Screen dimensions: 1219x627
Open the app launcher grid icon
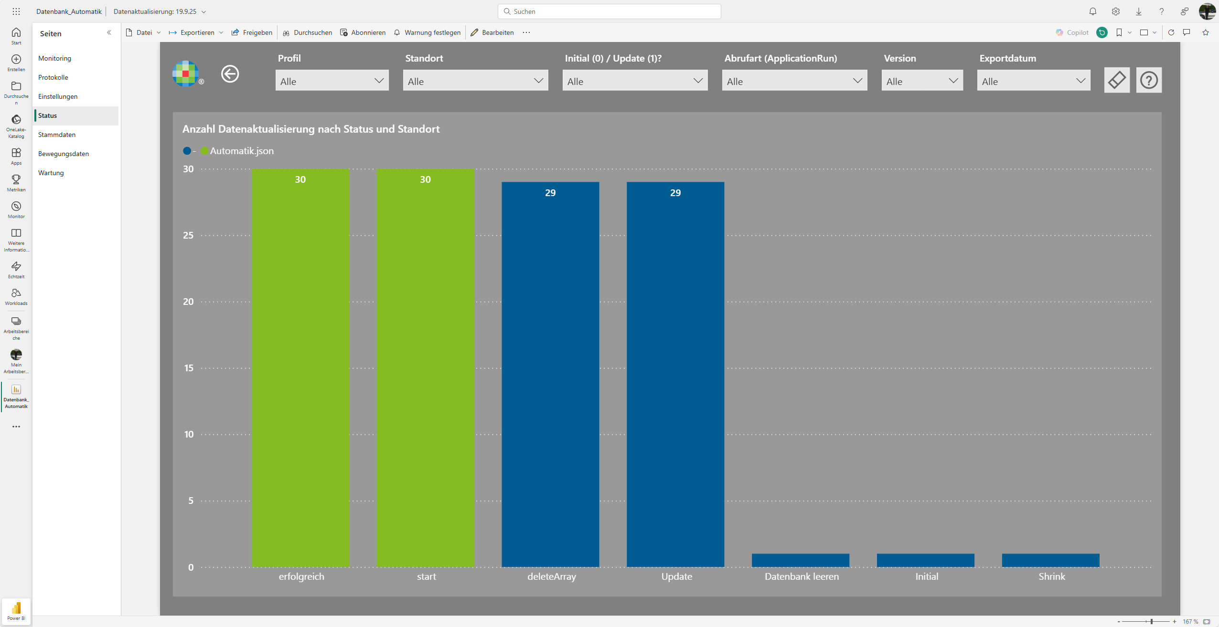pyautogui.click(x=16, y=11)
